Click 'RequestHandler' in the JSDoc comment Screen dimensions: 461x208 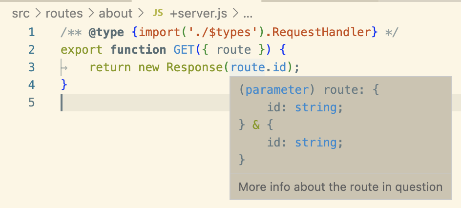click(x=321, y=32)
